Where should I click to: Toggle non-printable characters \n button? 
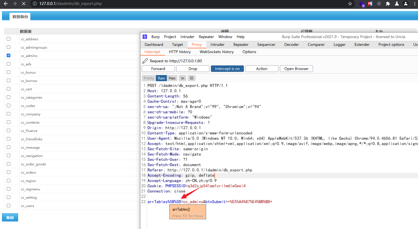coord(182,78)
